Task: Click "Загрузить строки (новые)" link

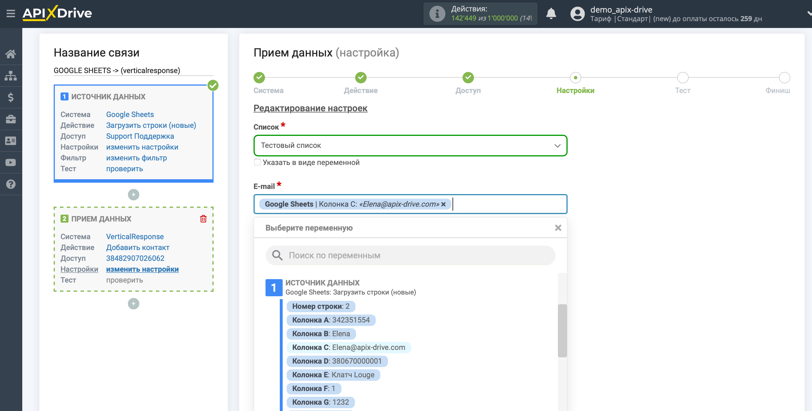Action: (151, 126)
